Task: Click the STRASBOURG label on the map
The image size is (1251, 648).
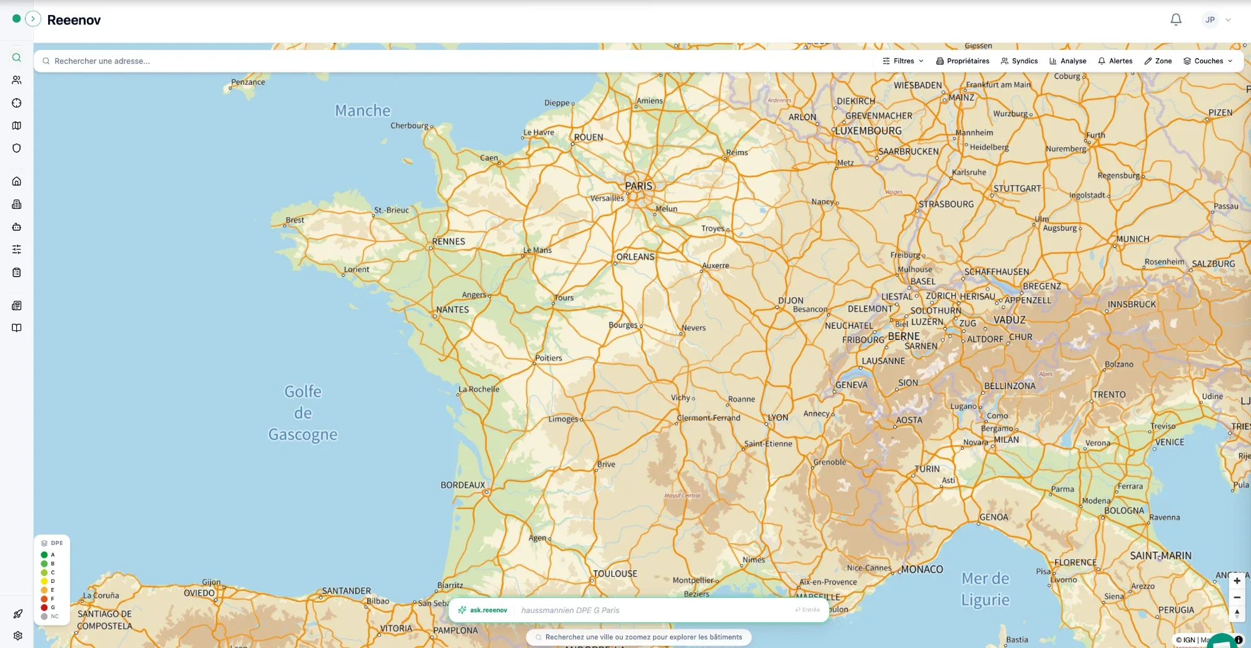Action: [946, 205]
